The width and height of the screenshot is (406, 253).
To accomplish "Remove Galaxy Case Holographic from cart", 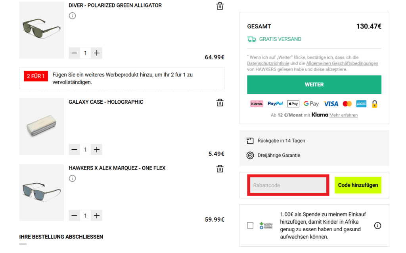I will [x=220, y=103].
